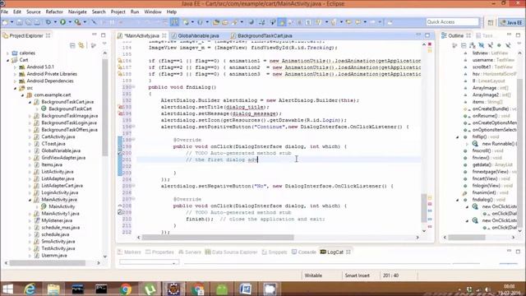Open the File menu
This screenshot has height=296, width=526.
(x=4, y=12)
